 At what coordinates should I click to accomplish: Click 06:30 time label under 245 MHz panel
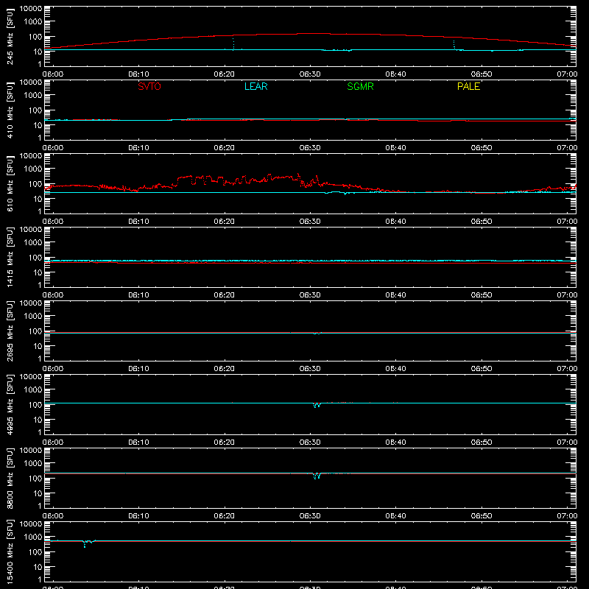coord(310,74)
